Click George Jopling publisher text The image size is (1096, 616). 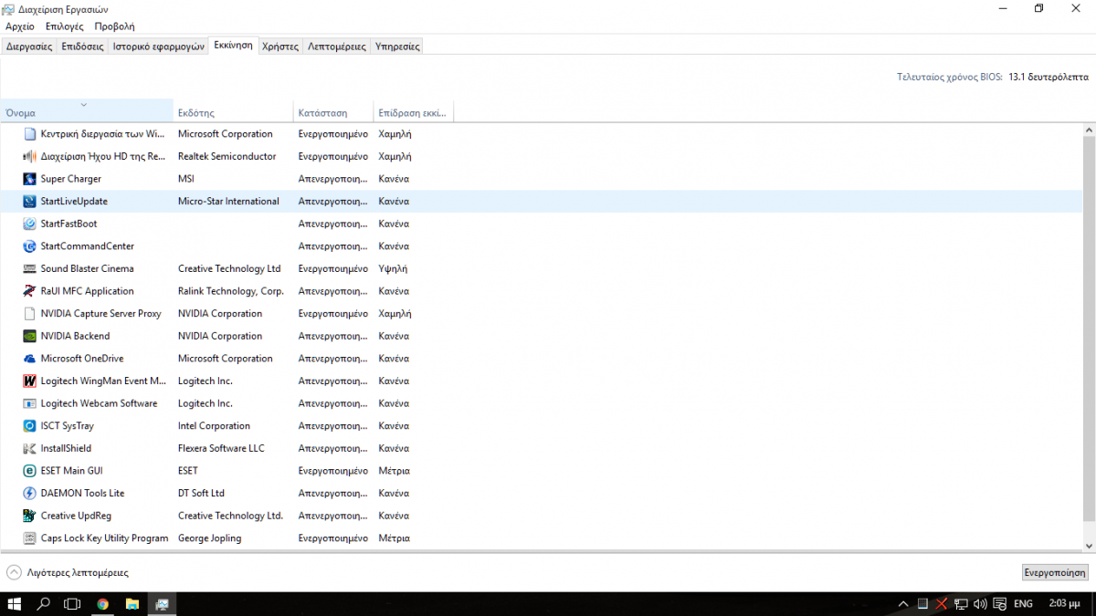click(x=210, y=538)
